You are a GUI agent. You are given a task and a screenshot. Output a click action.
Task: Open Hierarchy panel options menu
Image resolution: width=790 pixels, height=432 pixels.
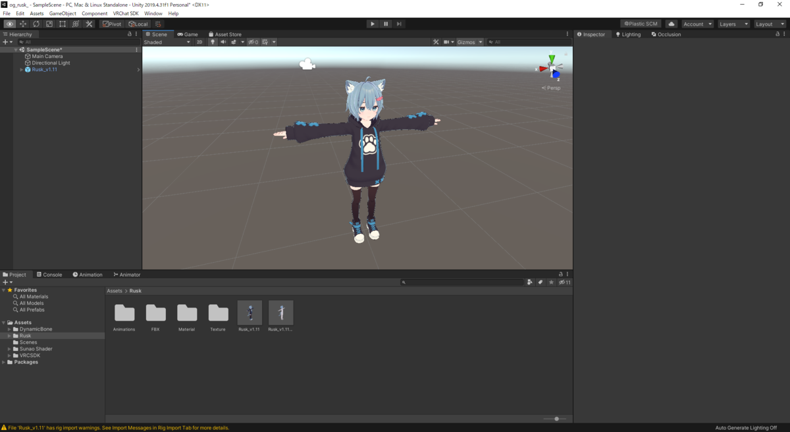click(137, 34)
